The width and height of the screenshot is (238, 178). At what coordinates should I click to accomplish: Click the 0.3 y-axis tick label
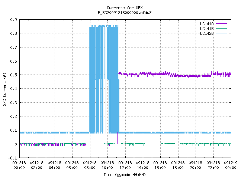pos(13,103)
